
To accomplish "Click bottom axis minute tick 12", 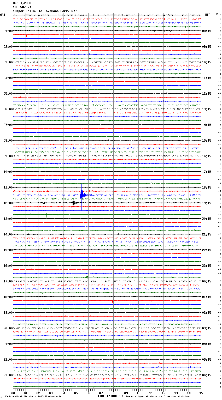I will pos(163,393).
